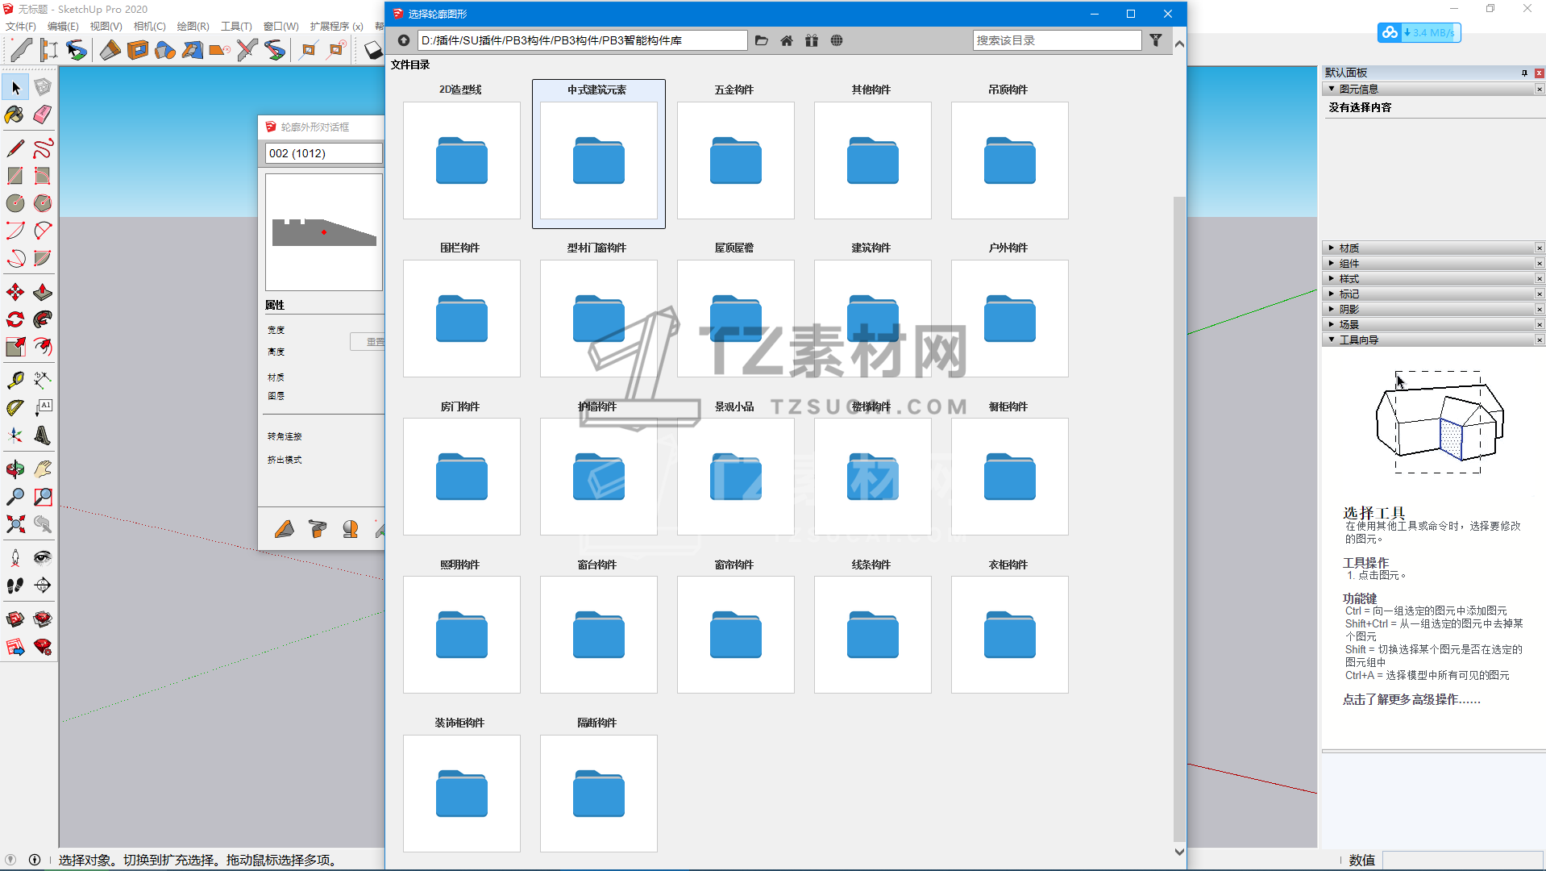
Task: Go to home directory in file browser
Action: (787, 40)
